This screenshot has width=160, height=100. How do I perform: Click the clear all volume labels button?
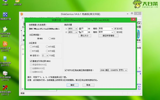108,36
